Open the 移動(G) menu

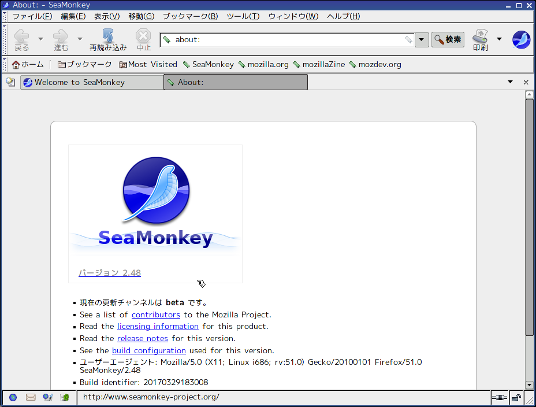[142, 16]
